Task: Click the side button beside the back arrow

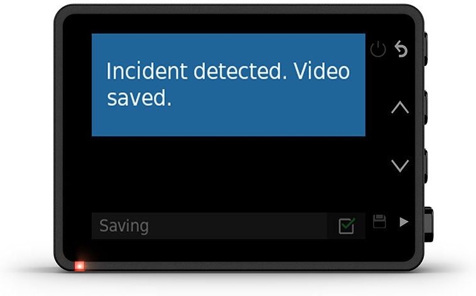Action: (x=426, y=49)
